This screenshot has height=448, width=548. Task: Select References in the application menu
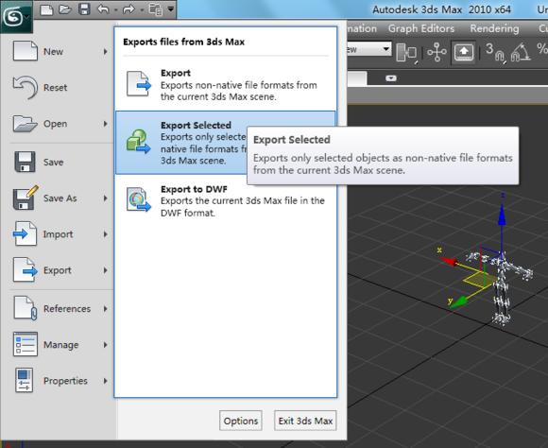pyautogui.click(x=60, y=308)
